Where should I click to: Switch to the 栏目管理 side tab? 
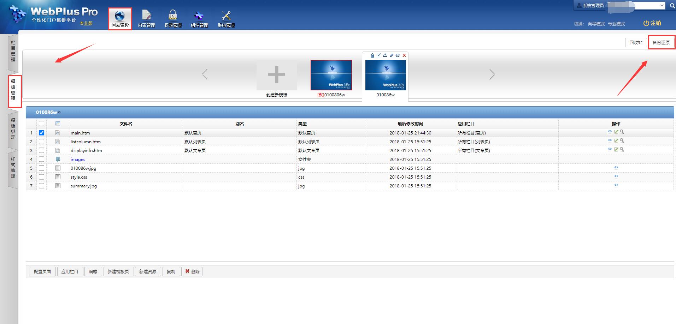pos(13,52)
